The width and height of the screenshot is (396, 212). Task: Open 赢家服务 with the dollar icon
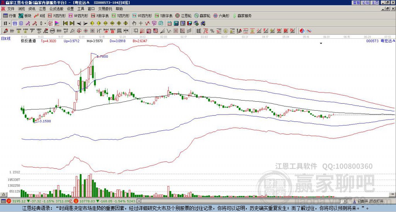pyautogui.click(x=242, y=15)
